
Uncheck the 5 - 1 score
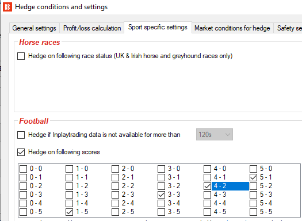tap(253, 177)
